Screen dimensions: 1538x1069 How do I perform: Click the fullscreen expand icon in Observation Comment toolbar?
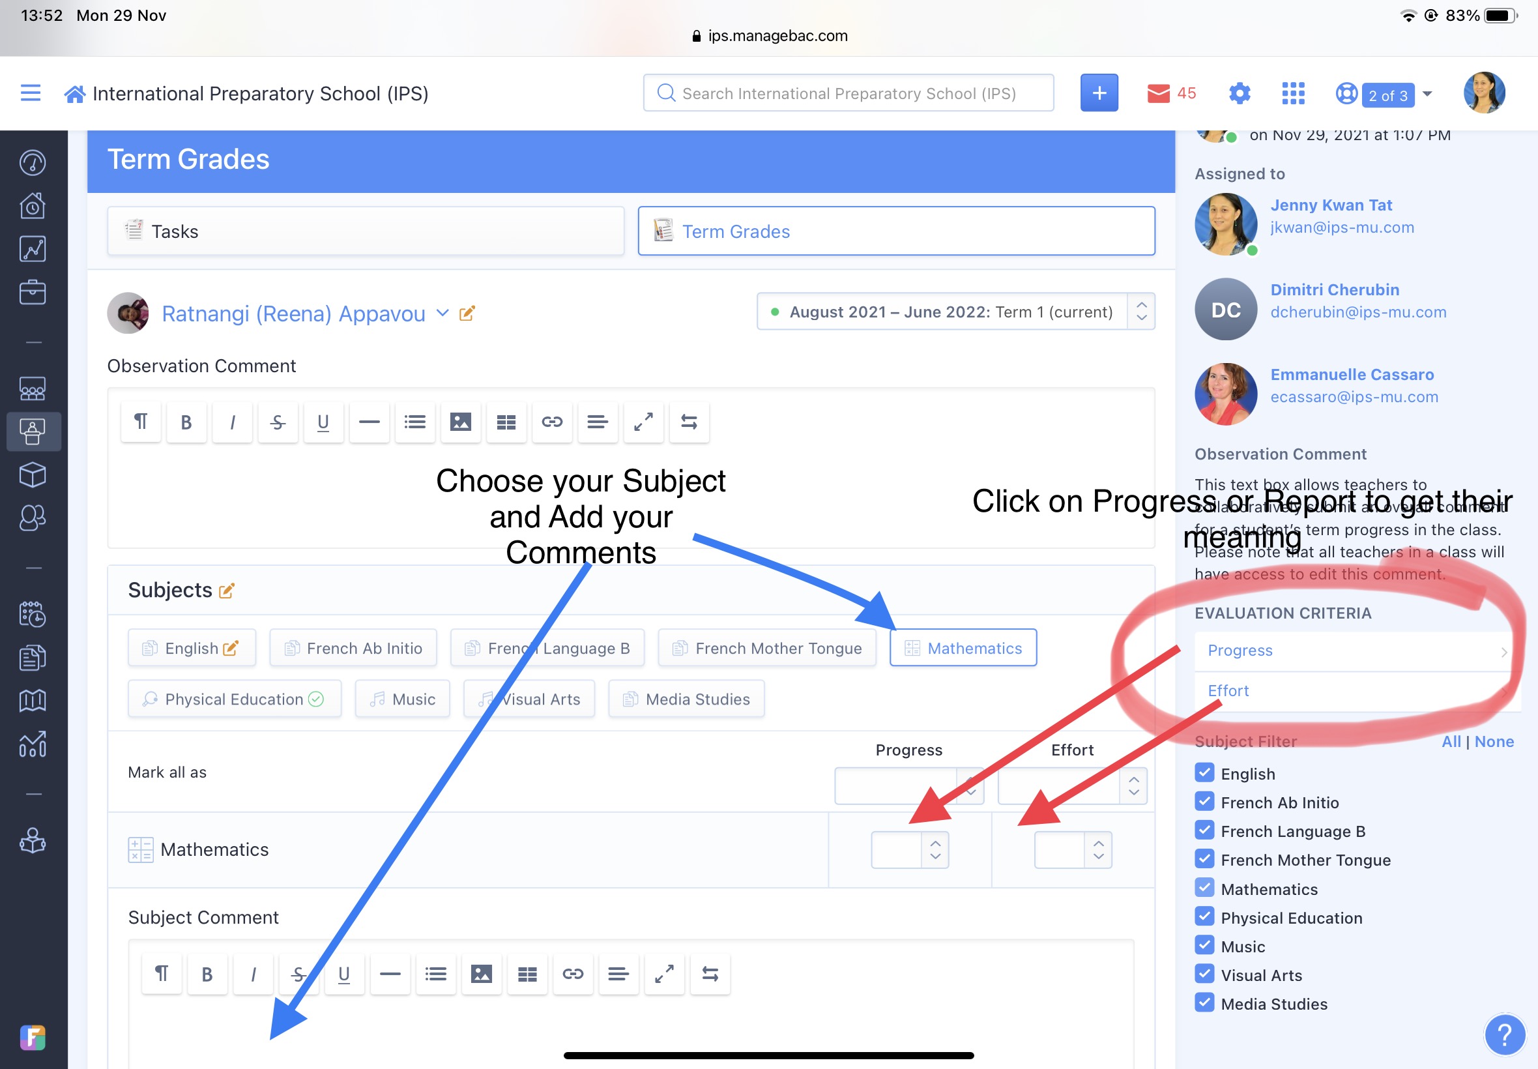click(x=643, y=422)
